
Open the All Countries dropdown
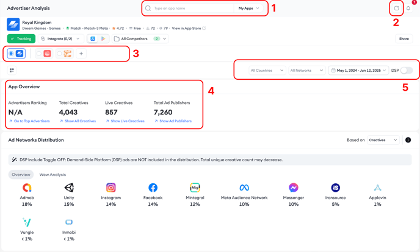pyautogui.click(x=267, y=71)
